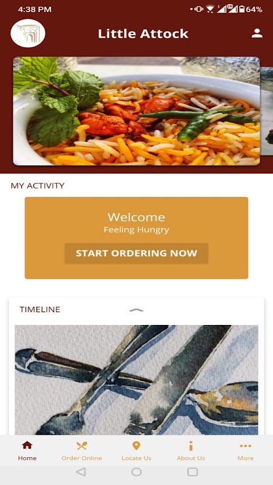The height and width of the screenshot is (485, 273).
Task: Open the user profile icon
Action: [257, 33]
